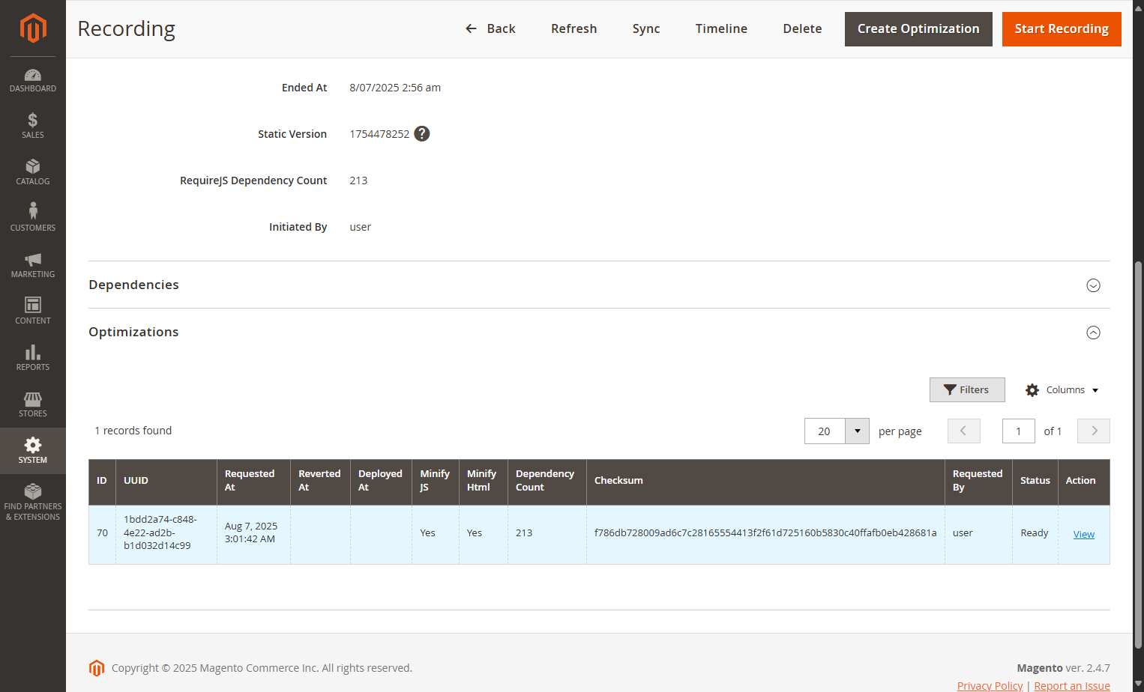Click the Columns gear icon
The image size is (1144, 692).
point(1032,390)
